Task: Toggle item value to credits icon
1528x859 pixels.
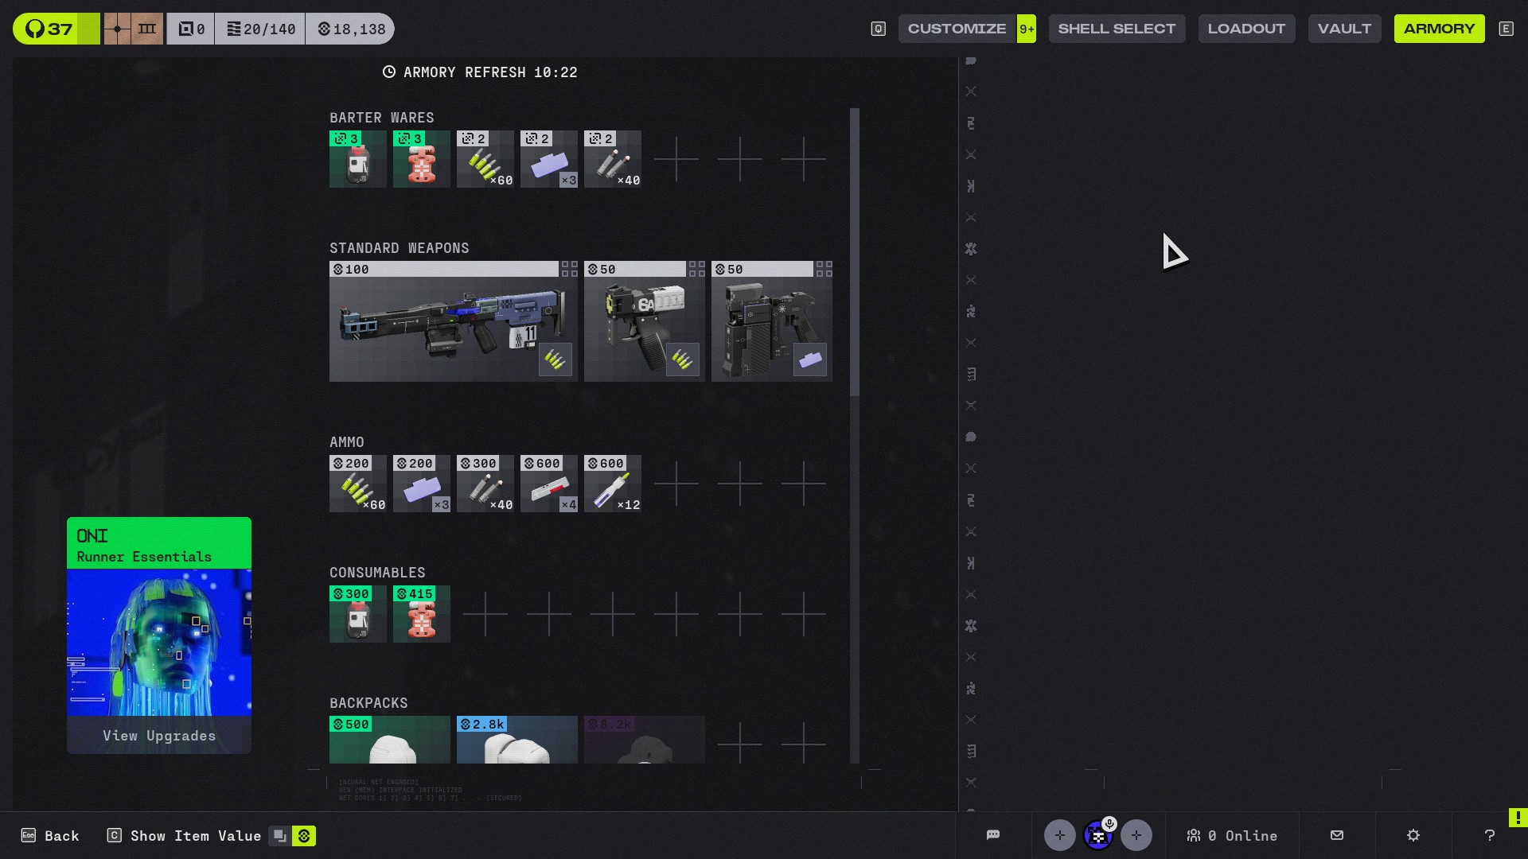Action: click(x=304, y=836)
